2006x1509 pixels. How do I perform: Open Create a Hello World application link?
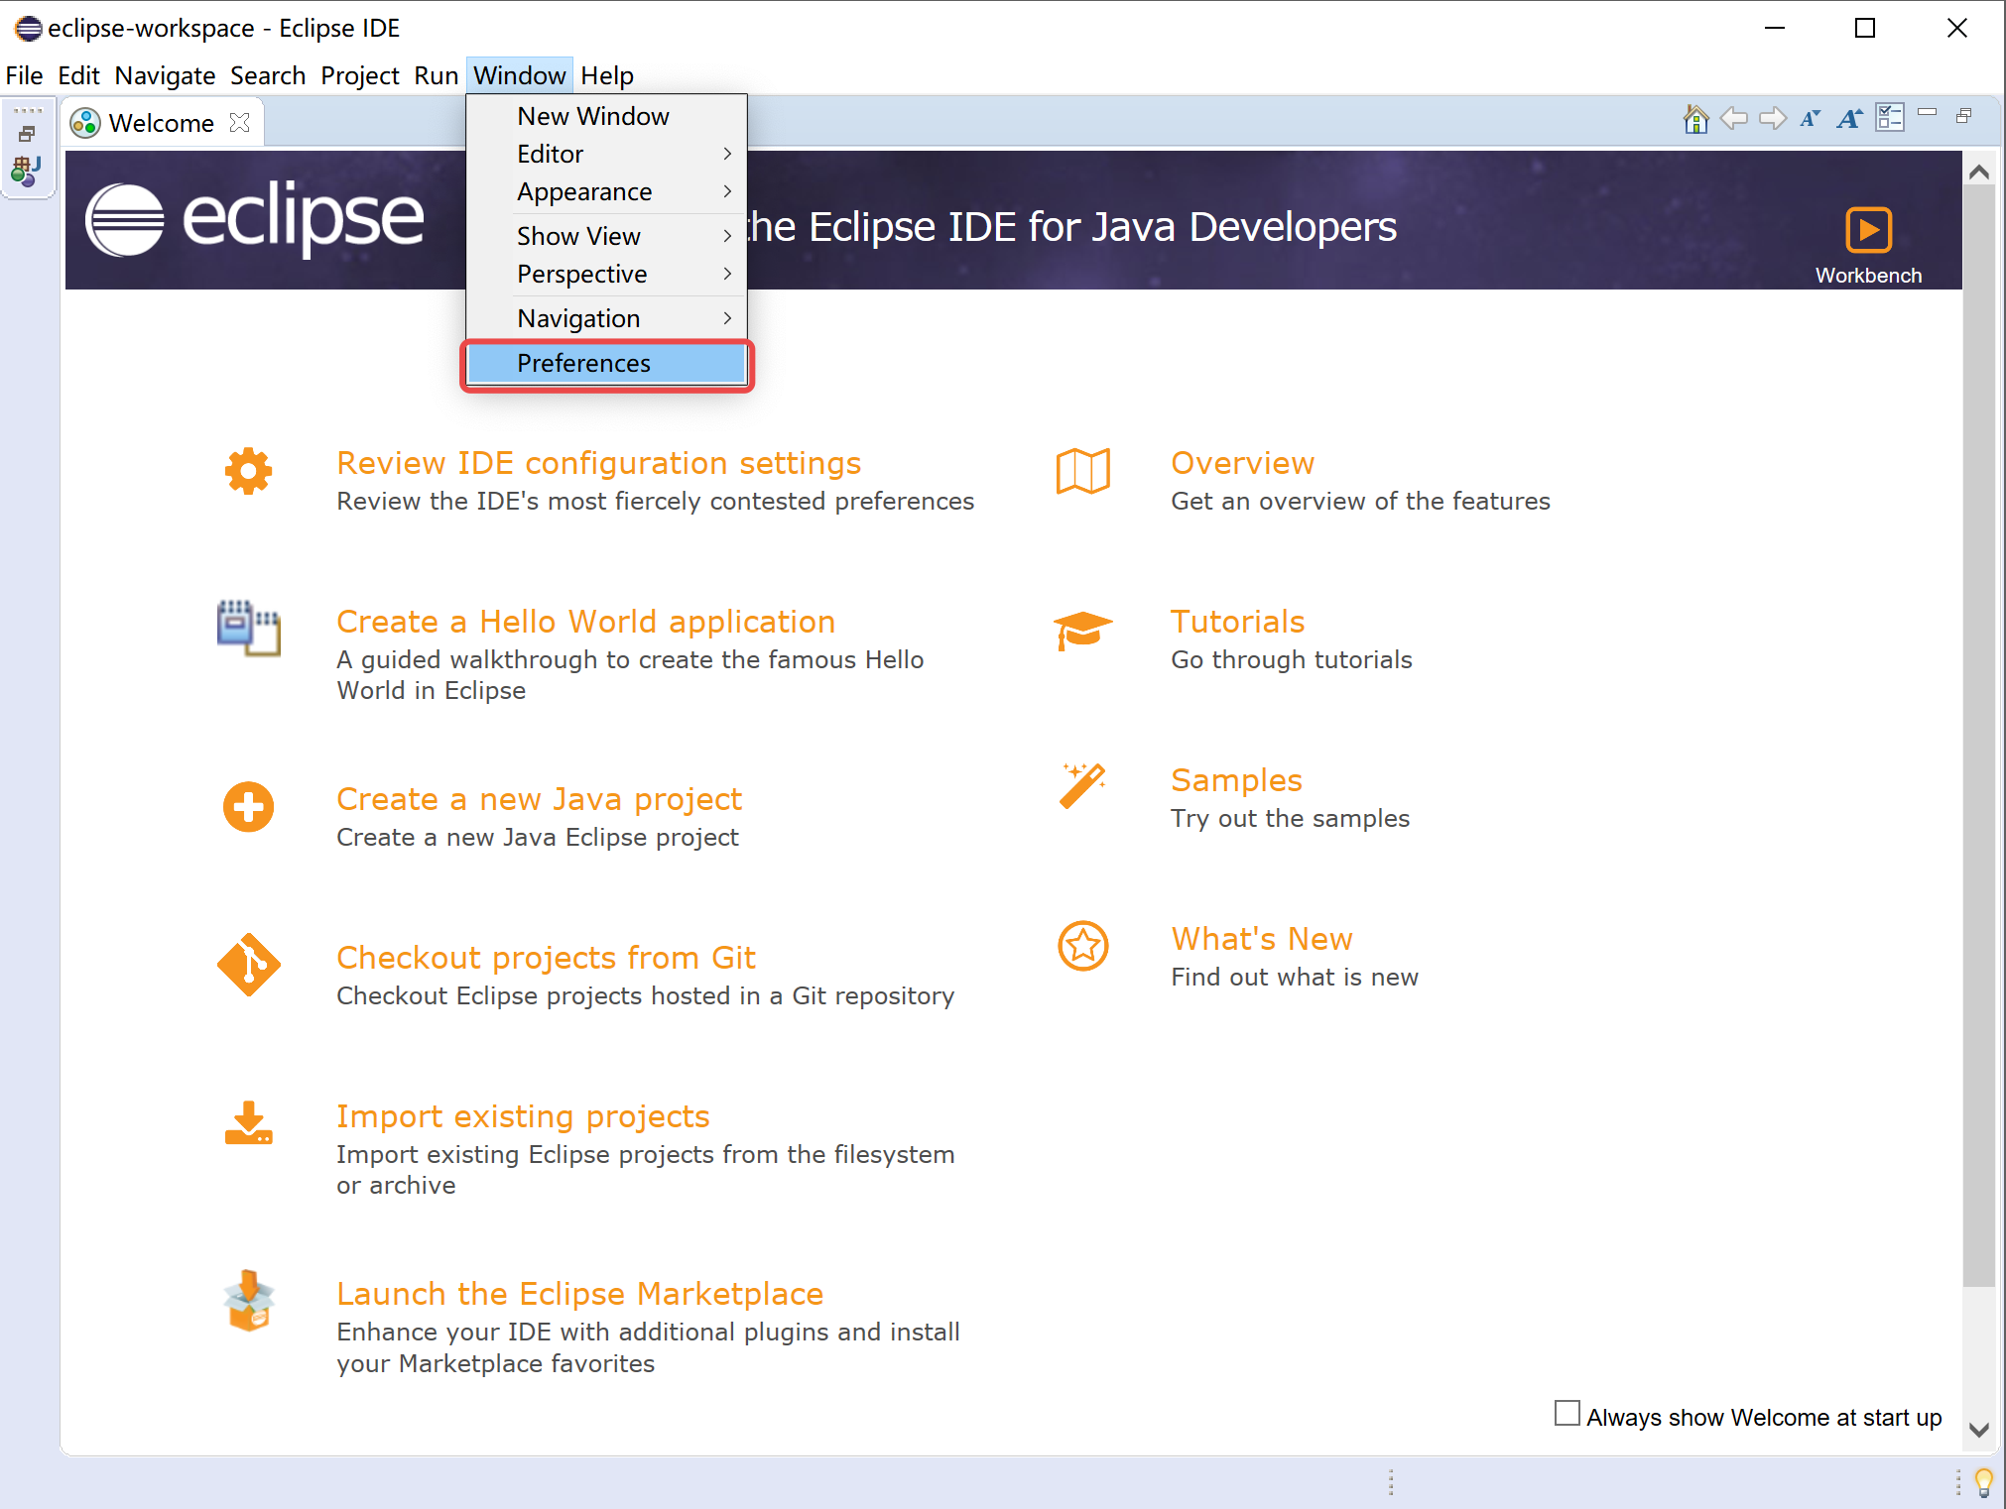[585, 622]
